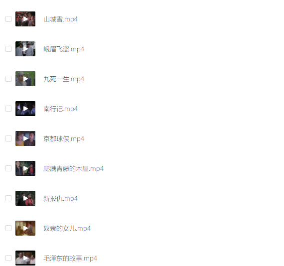Select the checkbox for 奴隶的女儿.mp4
This screenshot has height=266, width=284.
[8, 228]
